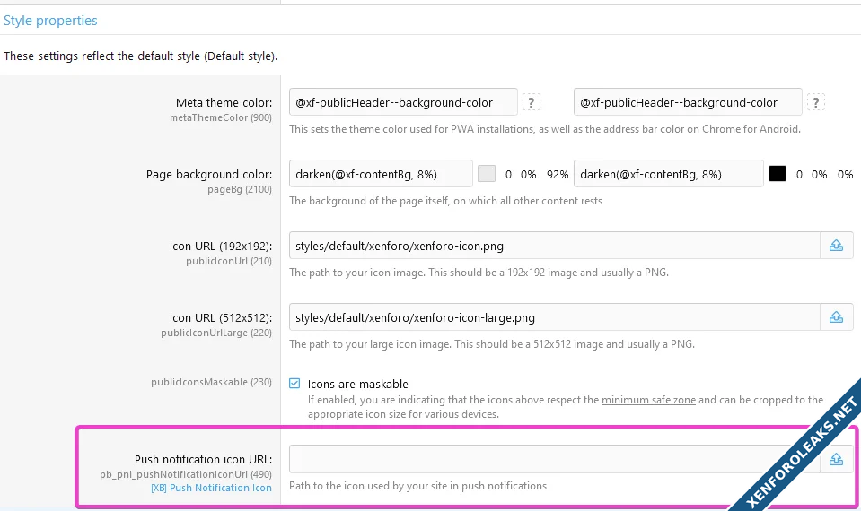This screenshot has width=861, height=511.
Task: Click upload icon for push notification icon URL
Action: click(x=836, y=459)
